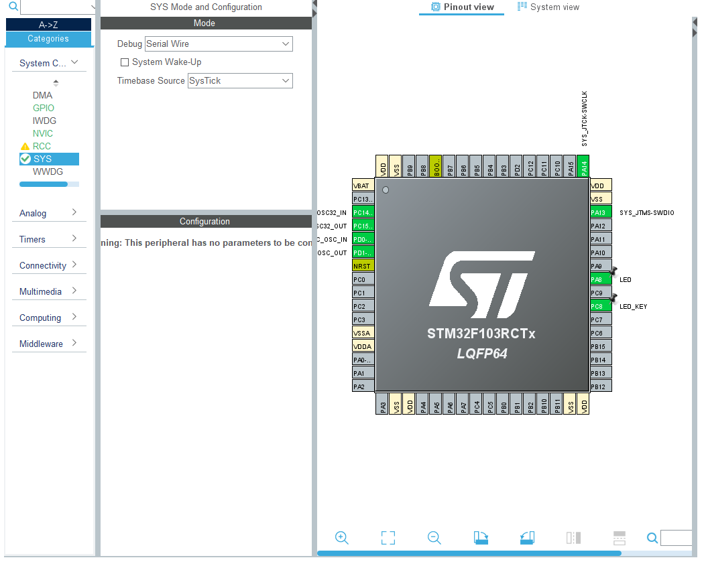Open the Timebase Source dropdown
Viewport: 704px width, 562px height.
click(x=240, y=81)
